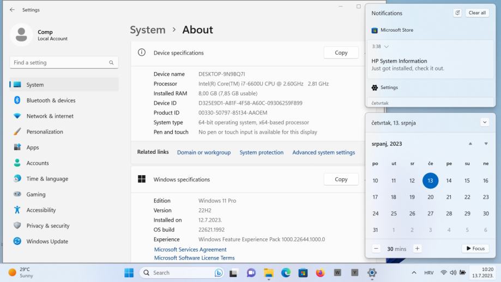This screenshot has width=501, height=282.
Task: Open Windows Update settings page
Action: coord(47,242)
